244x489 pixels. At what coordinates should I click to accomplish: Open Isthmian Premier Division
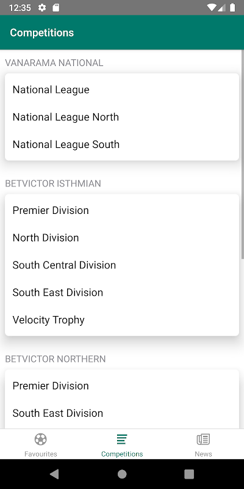point(122,210)
